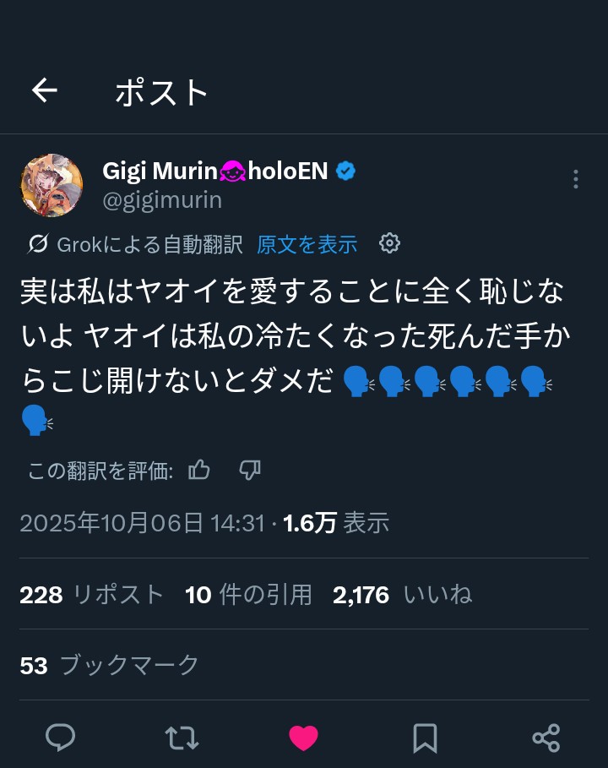The height and width of the screenshot is (768, 608).
Task: Toggle the bookmark icon
Action: pos(425,738)
